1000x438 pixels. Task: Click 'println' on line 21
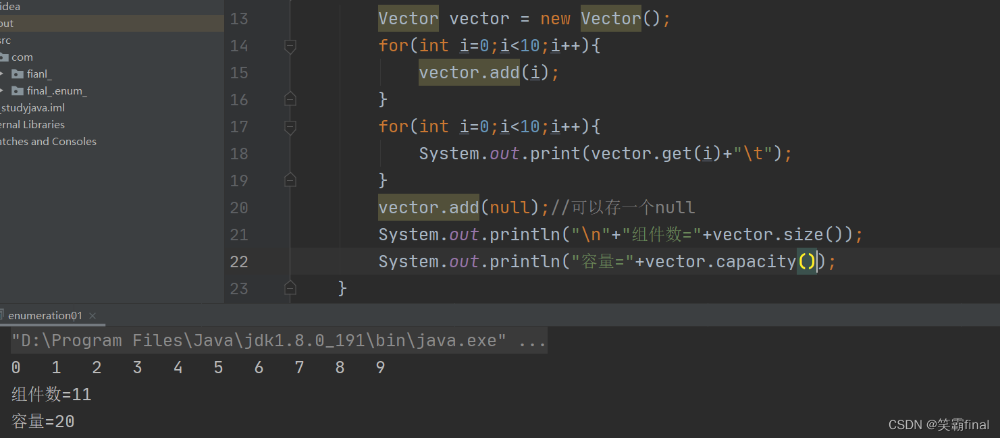tap(525, 235)
